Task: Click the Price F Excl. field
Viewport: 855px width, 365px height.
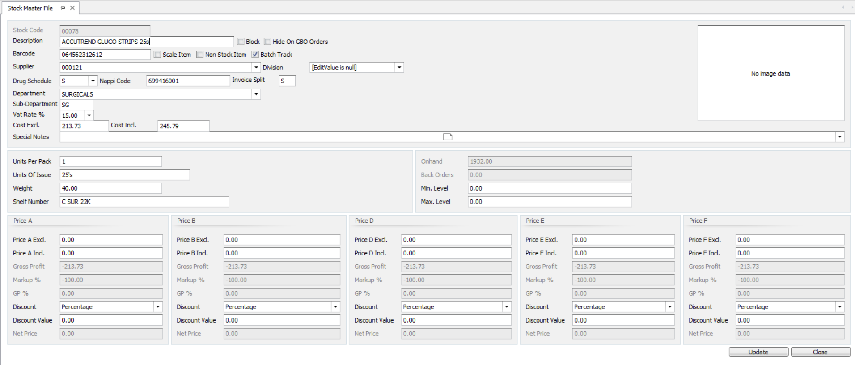Action: point(790,240)
